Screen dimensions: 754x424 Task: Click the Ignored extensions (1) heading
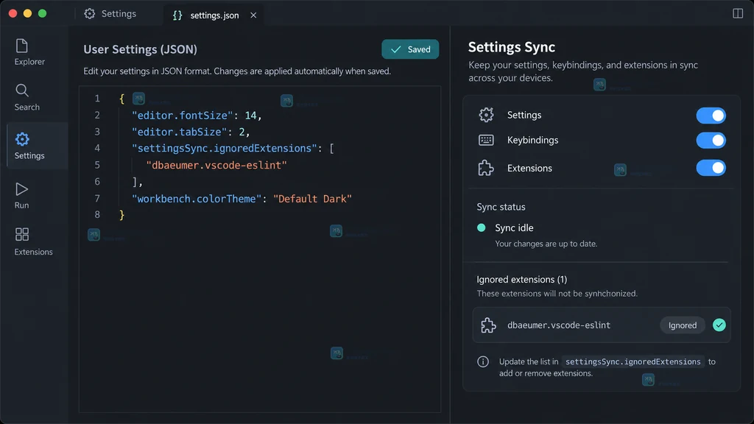(522, 279)
